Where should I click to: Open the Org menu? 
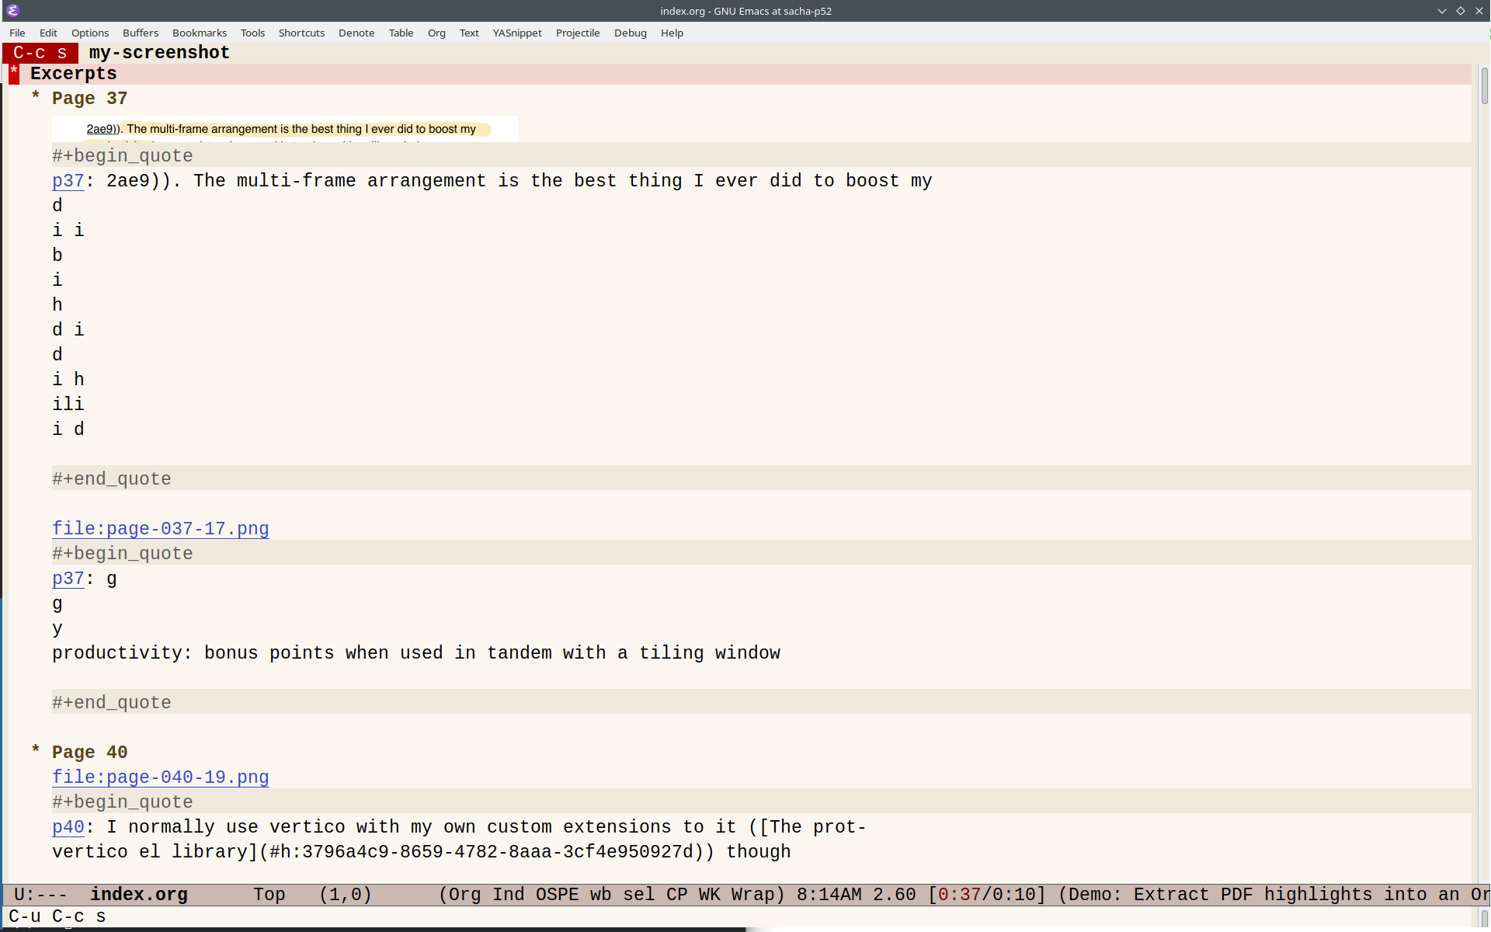[x=436, y=33]
